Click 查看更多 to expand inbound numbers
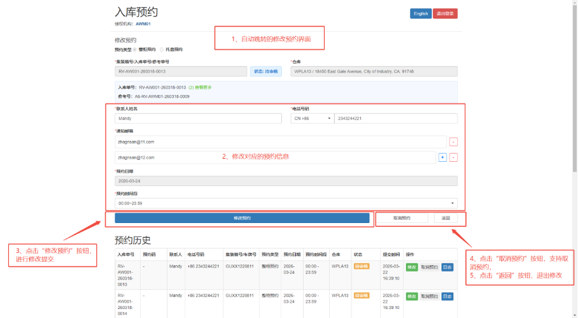Viewport: 578px width, 318px height. point(204,87)
